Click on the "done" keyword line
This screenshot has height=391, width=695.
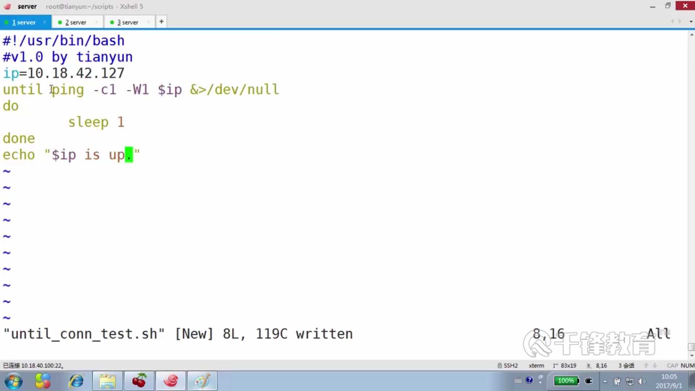pyautogui.click(x=19, y=138)
